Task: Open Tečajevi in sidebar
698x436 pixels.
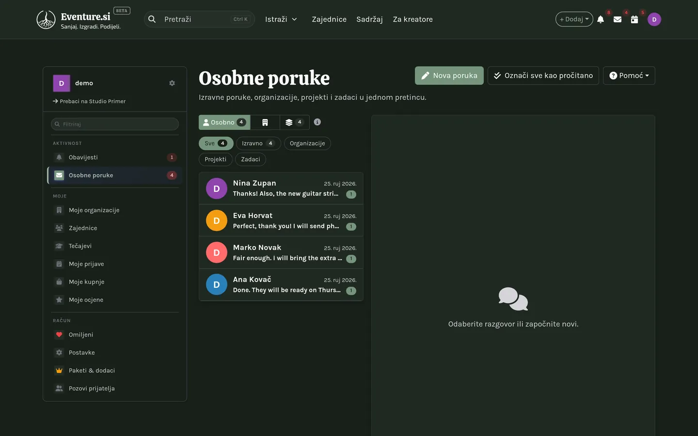Action: [x=114, y=246]
